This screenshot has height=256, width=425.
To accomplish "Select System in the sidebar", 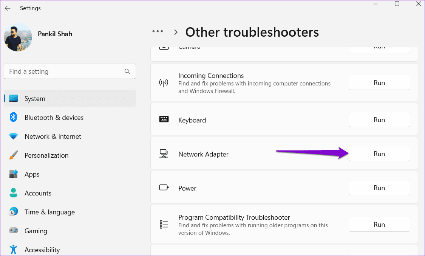I will tap(35, 99).
